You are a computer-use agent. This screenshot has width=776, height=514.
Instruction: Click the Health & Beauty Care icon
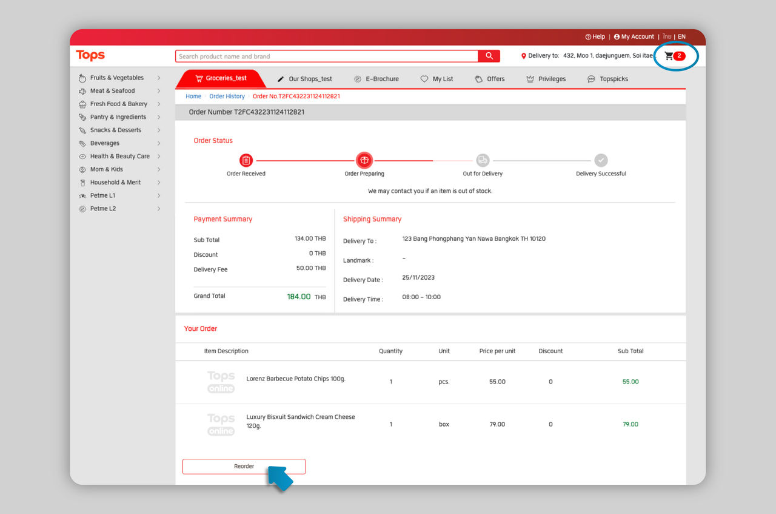83,156
